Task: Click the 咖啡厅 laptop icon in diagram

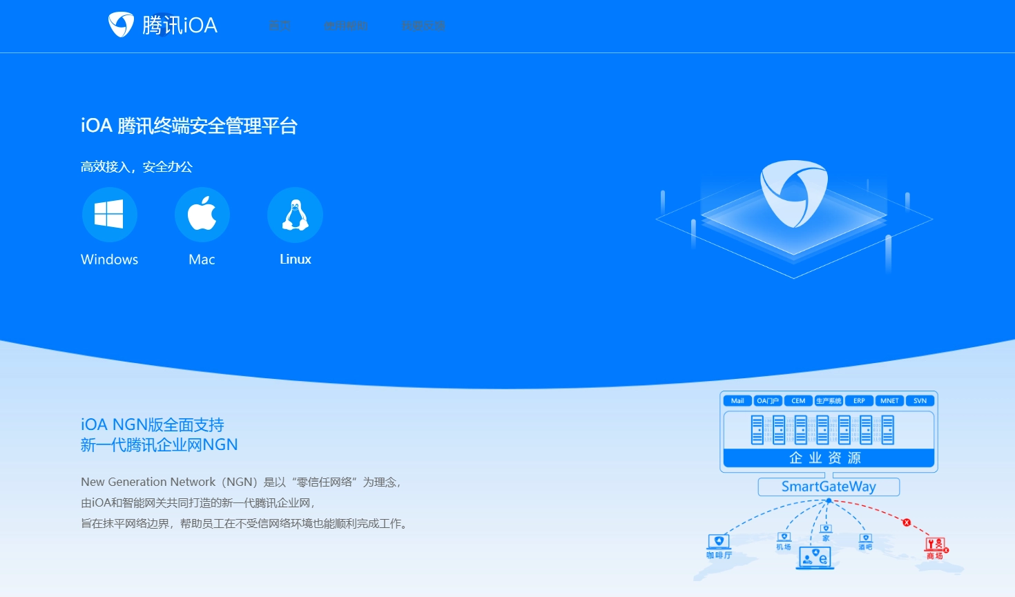Action: coord(719,542)
